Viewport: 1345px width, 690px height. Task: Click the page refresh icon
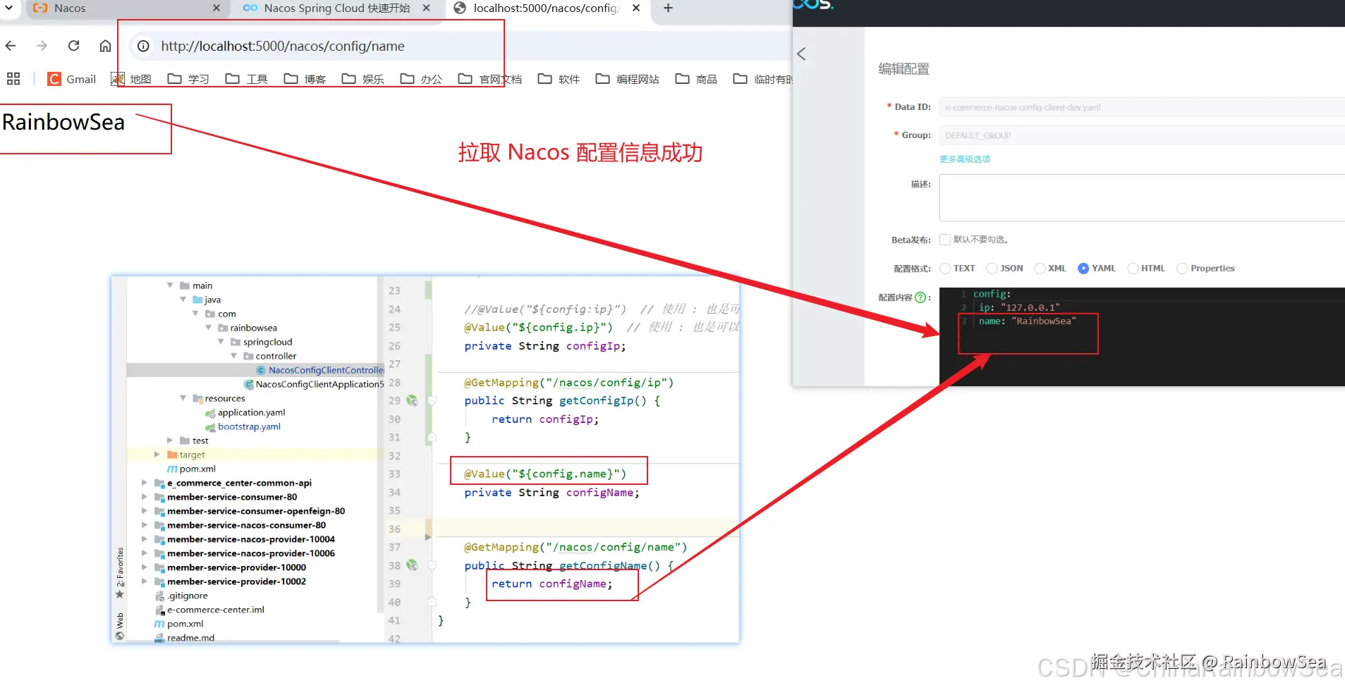[73, 45]
